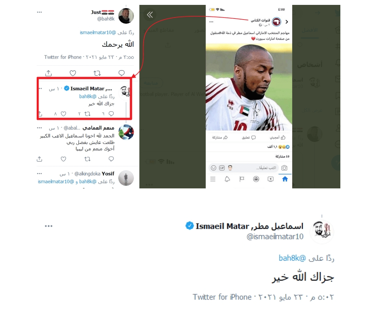Click the Share button under the Facebook photo

coord(220,137)
